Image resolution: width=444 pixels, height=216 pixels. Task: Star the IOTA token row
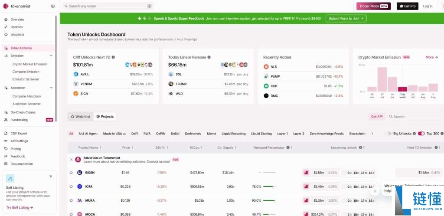pyautogui.click(x=71, y=187)
